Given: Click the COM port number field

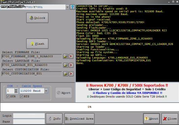Looking at the screenshot, I should [10, 91].
